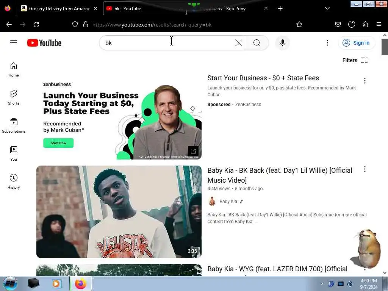Open the WYG video thumbnail
This screenshot has height=291, width=388.
[119, 270]
